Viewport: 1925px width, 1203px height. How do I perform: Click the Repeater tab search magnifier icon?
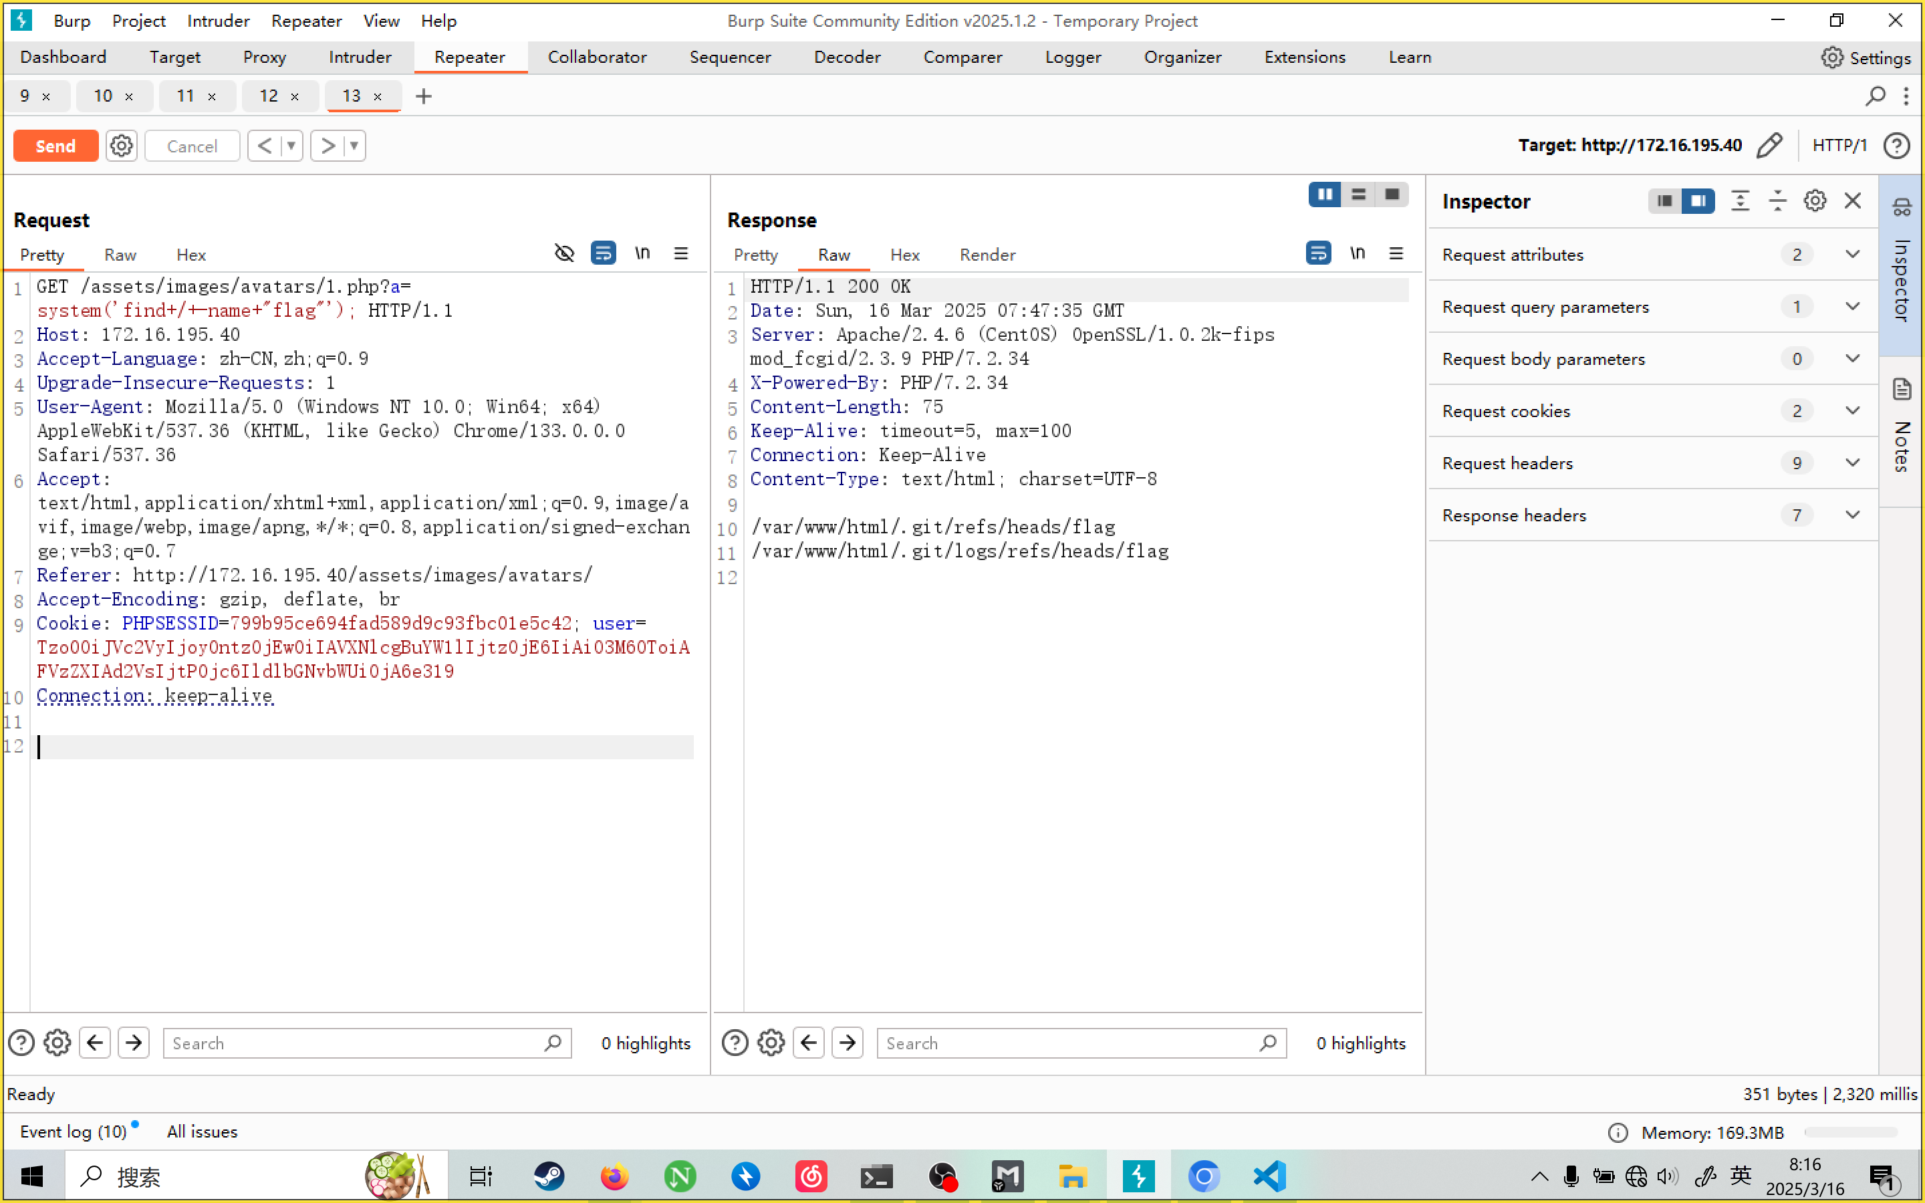(1876, 96)
